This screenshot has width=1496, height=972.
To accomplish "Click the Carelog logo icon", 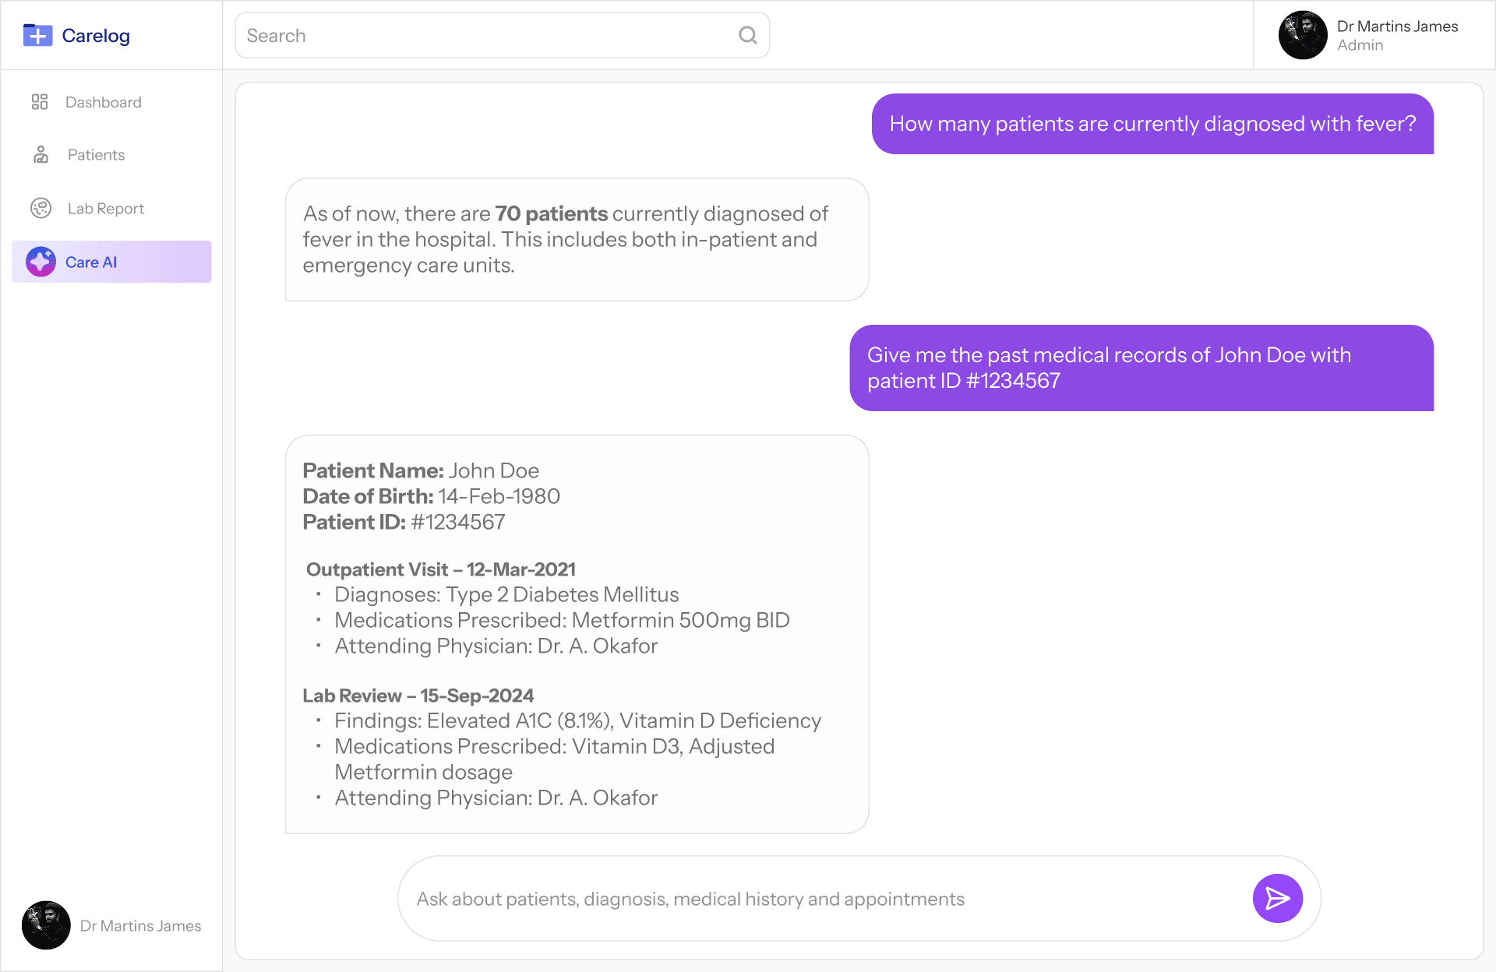I will point(37,35).
